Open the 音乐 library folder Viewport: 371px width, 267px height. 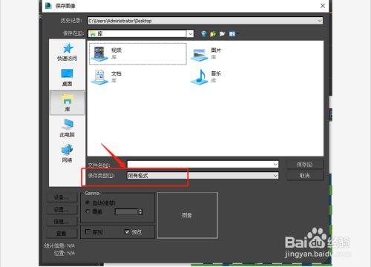(x=206, y=77)
